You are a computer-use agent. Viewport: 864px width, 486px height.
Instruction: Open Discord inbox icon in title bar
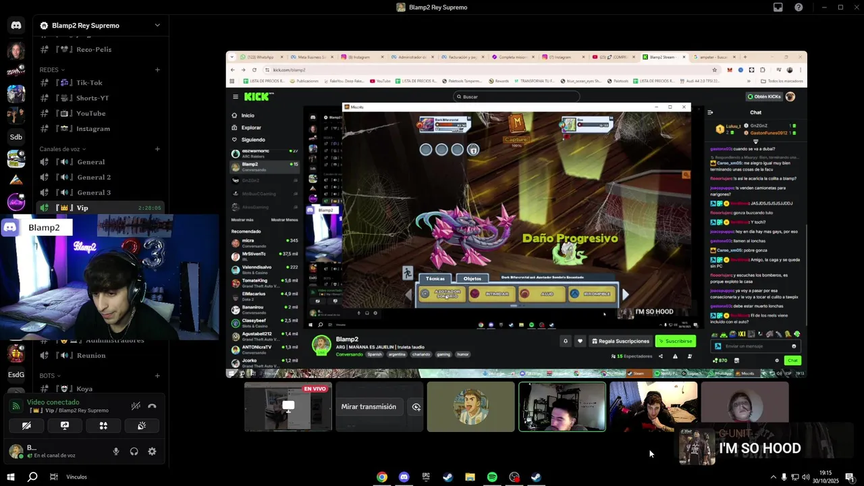click(778, 7)
